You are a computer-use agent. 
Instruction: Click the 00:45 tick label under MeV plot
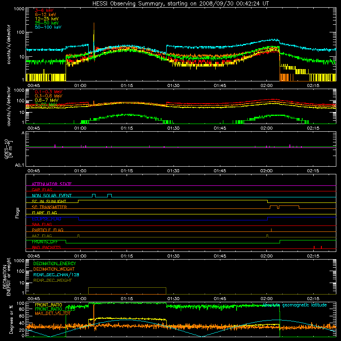click(x=34, y=128)
